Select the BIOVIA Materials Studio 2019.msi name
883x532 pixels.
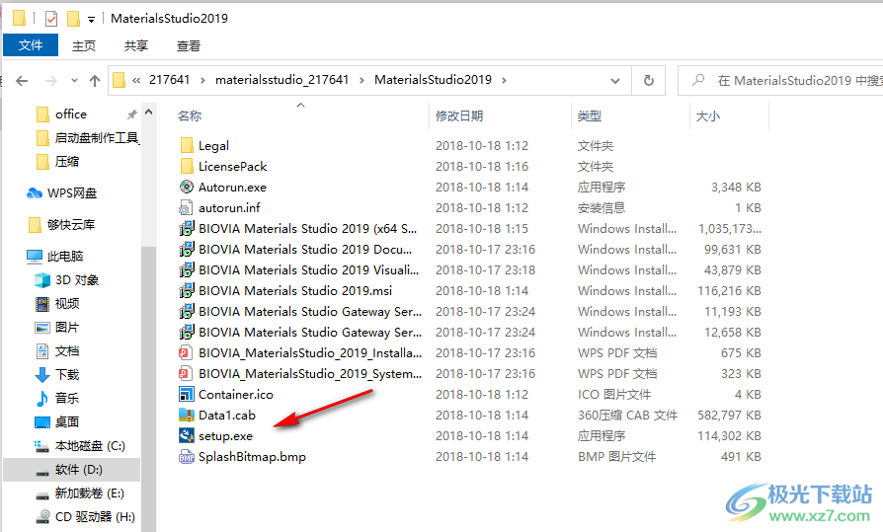(x=295, y=291)
